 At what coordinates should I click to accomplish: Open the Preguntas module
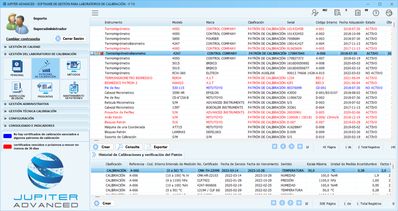point(45,90)
